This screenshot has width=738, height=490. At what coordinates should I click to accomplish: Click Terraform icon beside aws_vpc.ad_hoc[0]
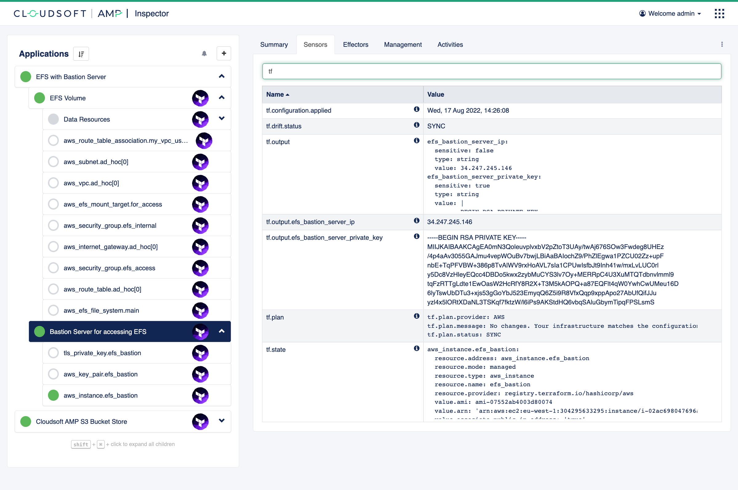(200, 183)
